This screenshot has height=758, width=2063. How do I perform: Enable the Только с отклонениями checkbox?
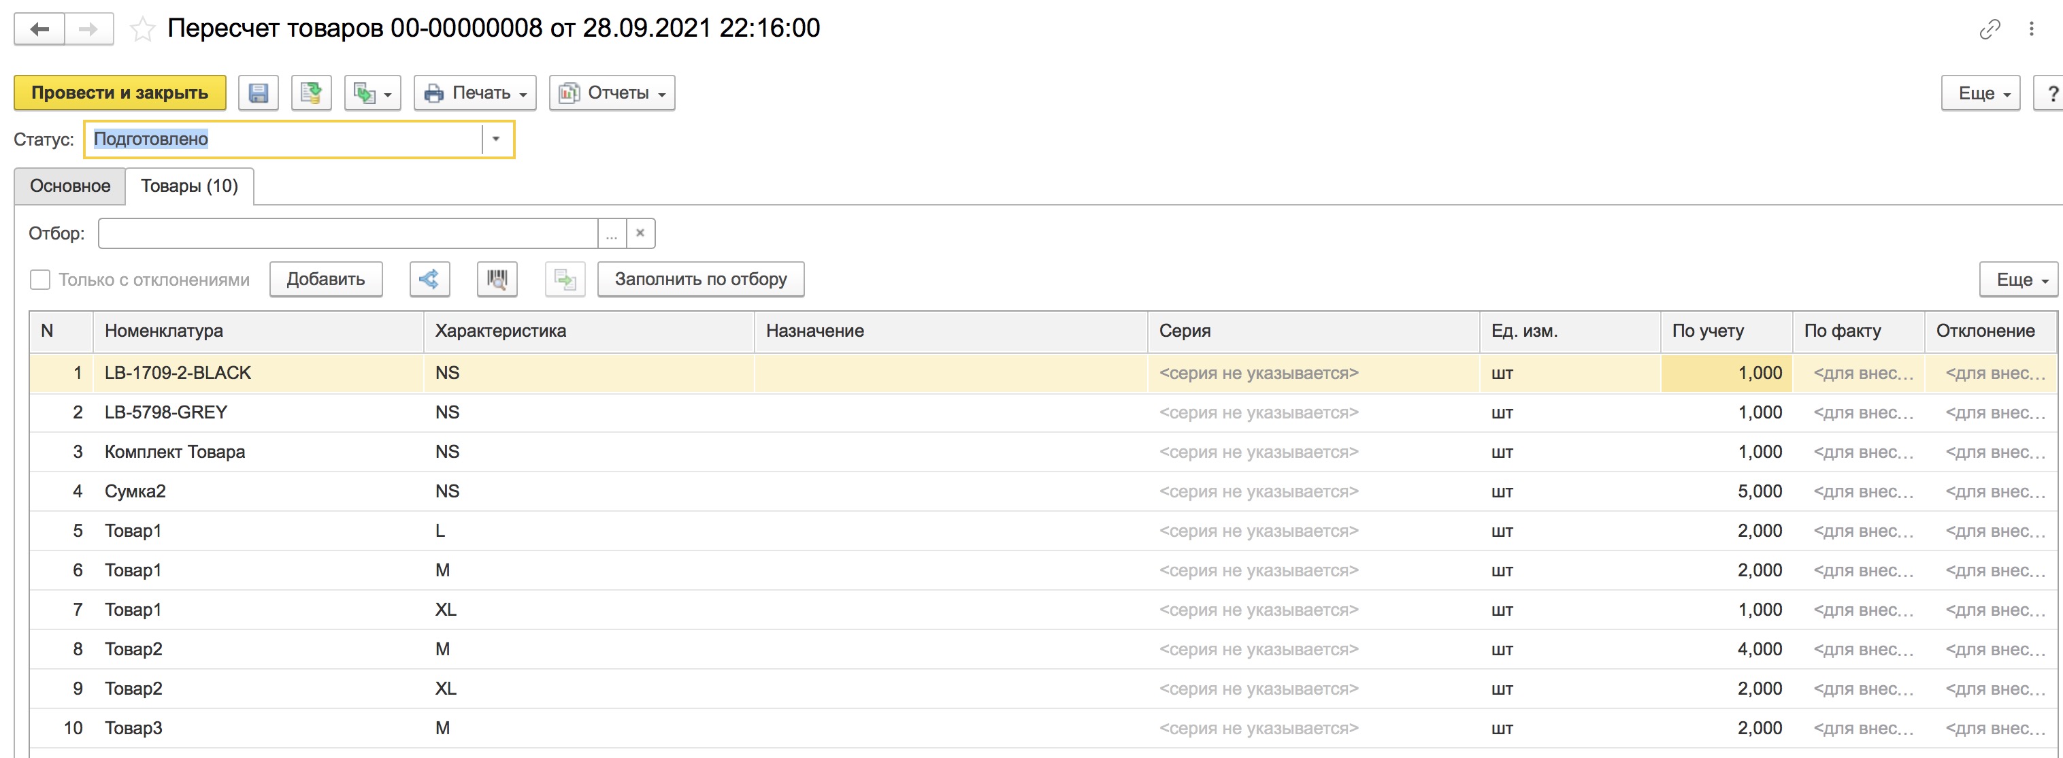tap(40, 280)
